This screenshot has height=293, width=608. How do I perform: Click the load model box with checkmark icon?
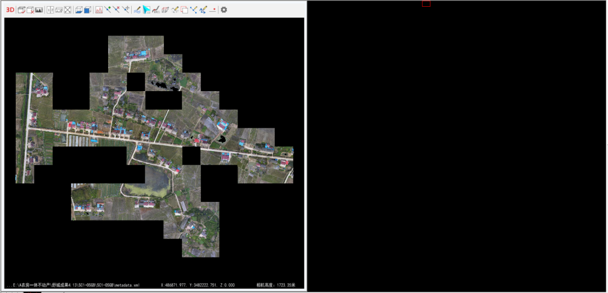point(21,10)
